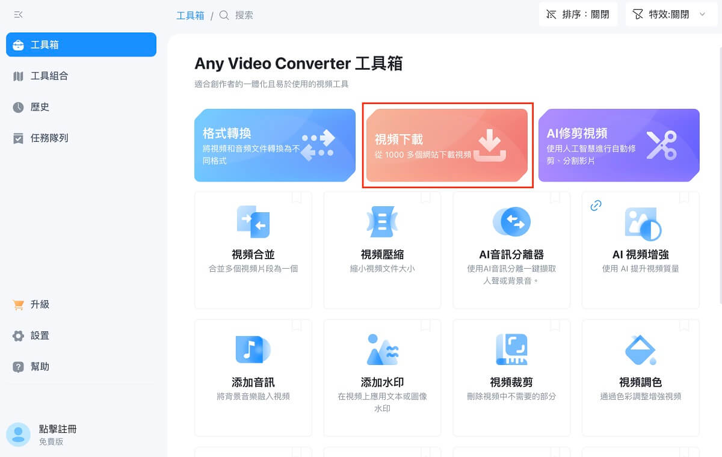This screenshot has height=457, width=722.
Task: Open the 視頻調色 paint bucket icon
Action: (x=640, y=349)
